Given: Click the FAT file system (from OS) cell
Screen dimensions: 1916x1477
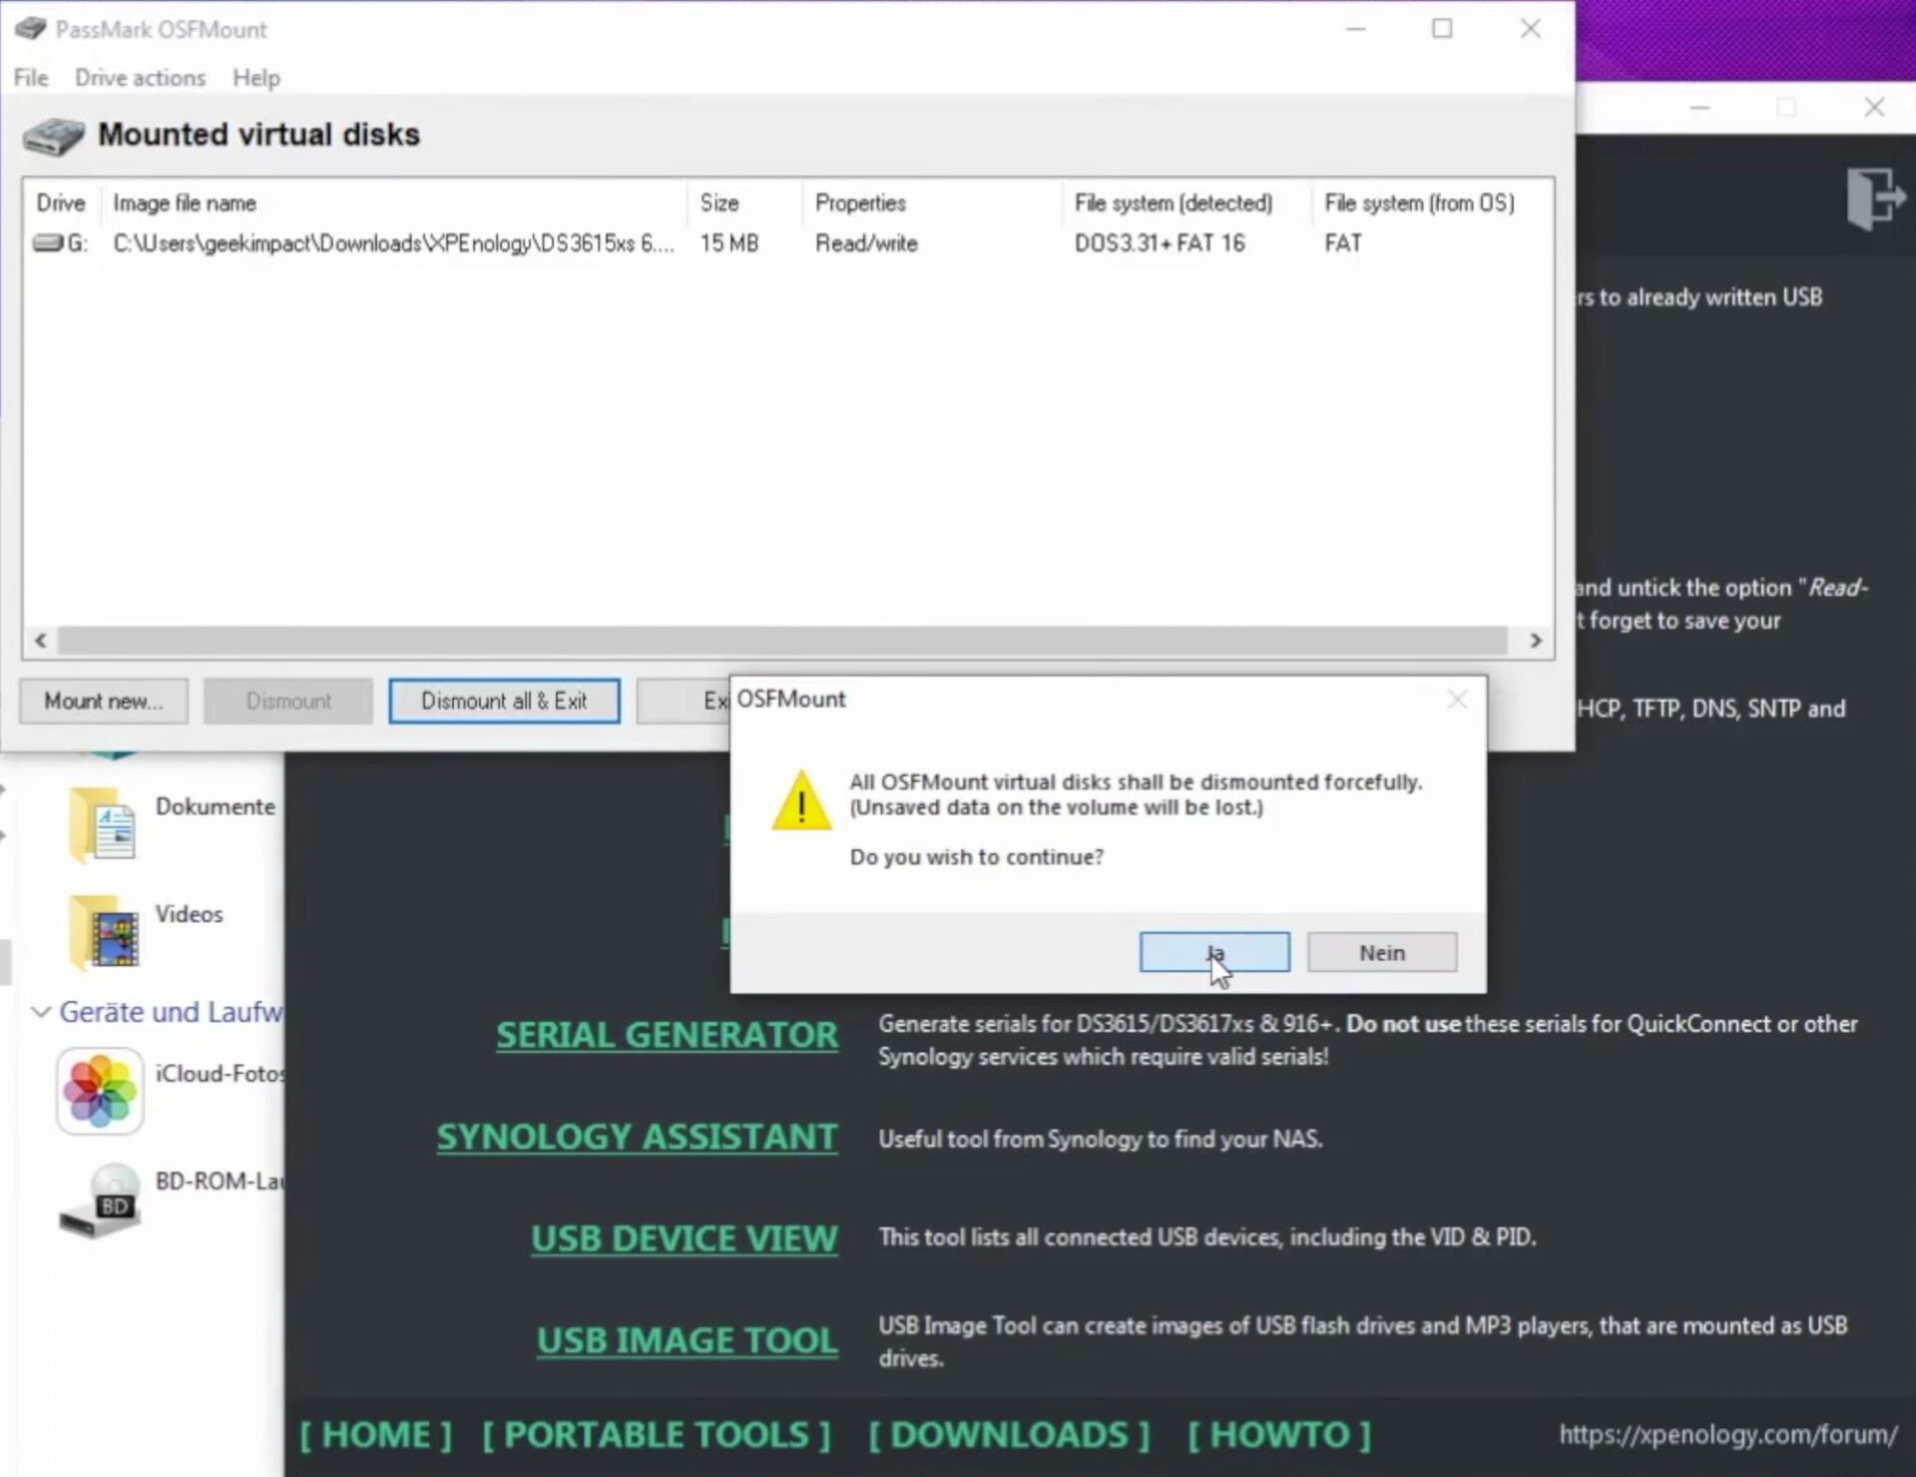Looking at the screenshot, I should 1343,244.
